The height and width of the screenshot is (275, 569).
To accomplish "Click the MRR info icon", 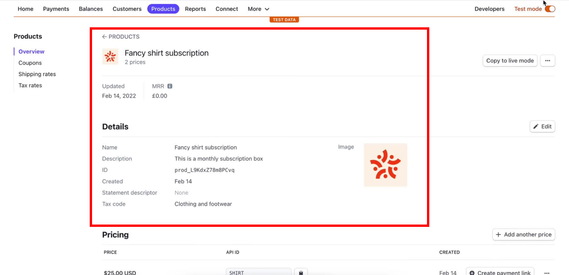I will (x=170, y=86).
